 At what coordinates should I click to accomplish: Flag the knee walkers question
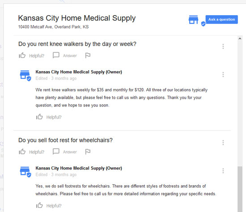[x=88, y=55]
